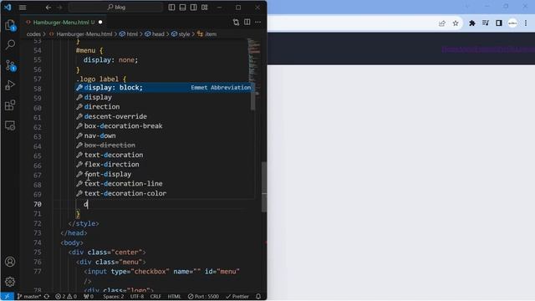Choose the text-decoration suggestion
This screenshot has width=535, height=301.
163,155
